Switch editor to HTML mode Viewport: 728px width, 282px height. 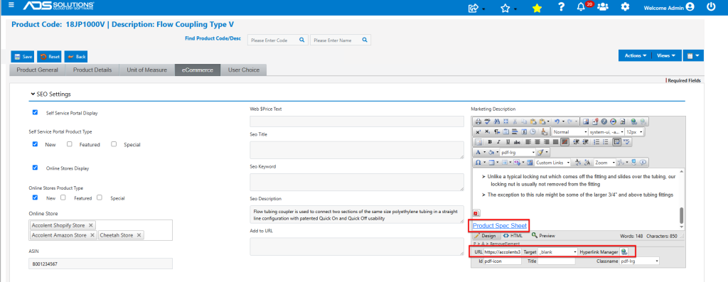[x=513, y=236]
